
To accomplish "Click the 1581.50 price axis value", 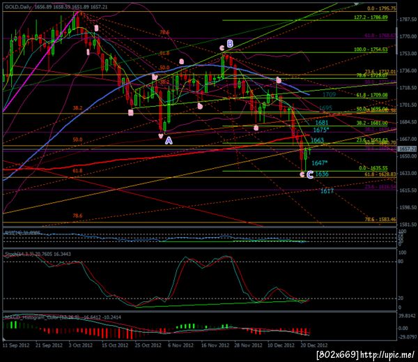I will click(x=408, y=225).
